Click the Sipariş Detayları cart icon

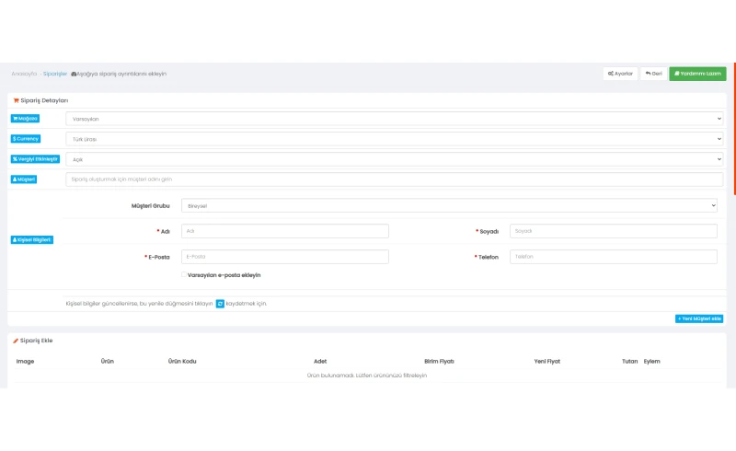click(16, 100)
